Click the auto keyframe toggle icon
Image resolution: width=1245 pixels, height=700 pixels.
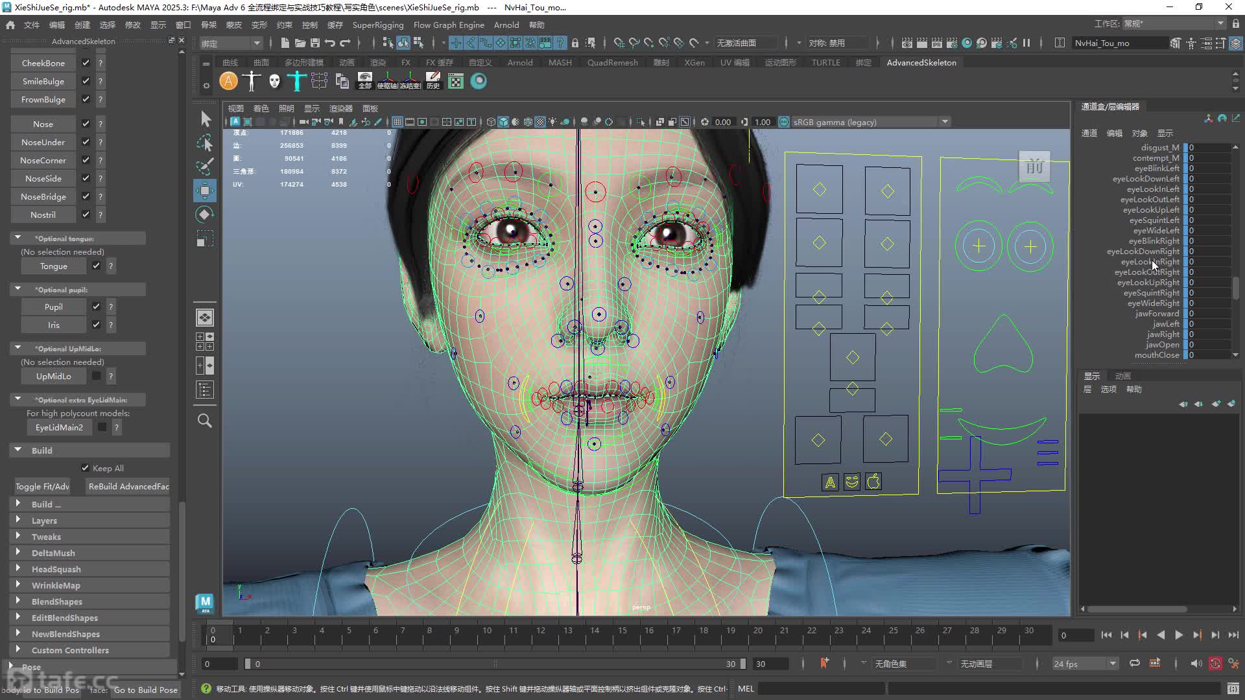[x=1215, y=664]
